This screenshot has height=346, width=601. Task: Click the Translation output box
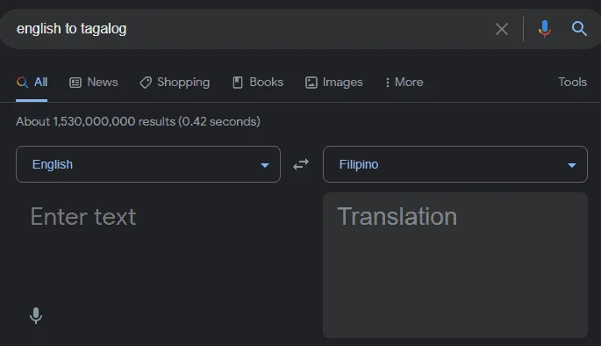coord(455,265)
